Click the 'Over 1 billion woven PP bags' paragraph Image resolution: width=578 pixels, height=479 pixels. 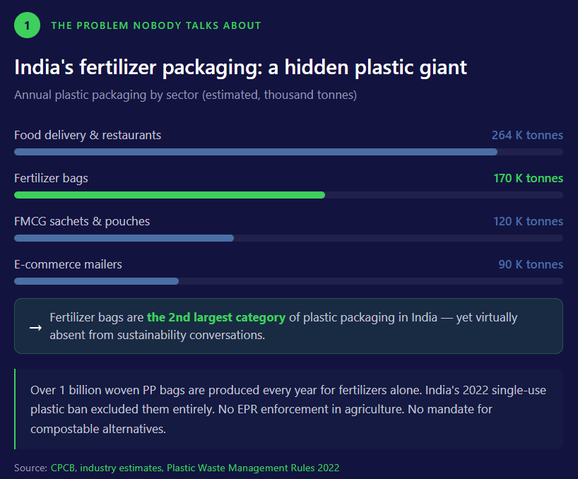pos(288,409)
